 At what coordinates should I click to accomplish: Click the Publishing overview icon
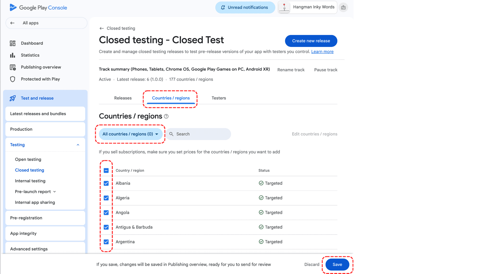click(x=12, y=67)
